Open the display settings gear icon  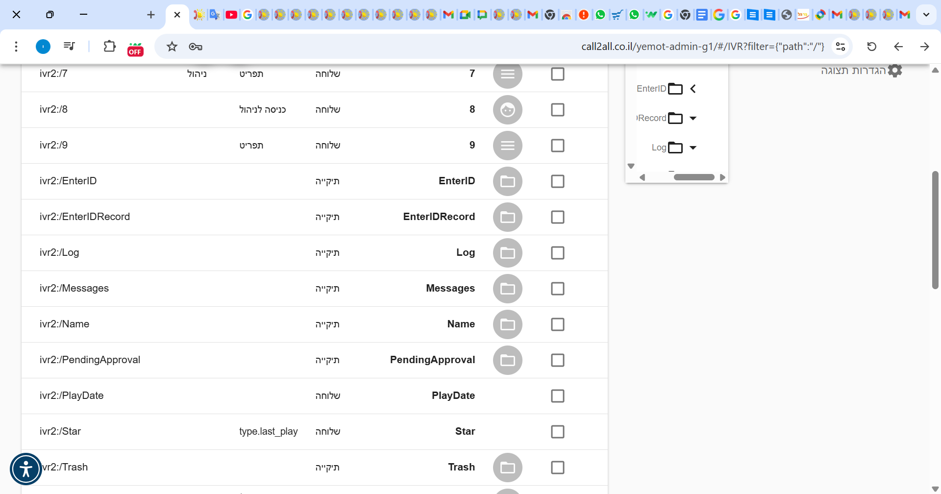pyautogui.click(x=894, y=71)
